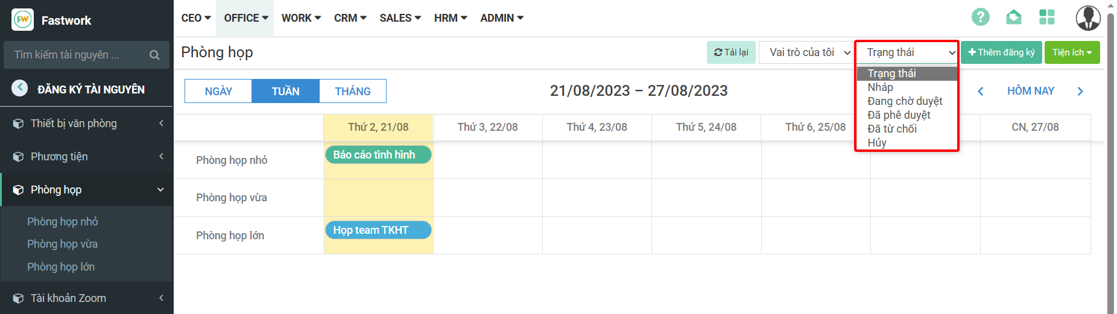1117x314 pixels.
Task: Open the green apps grid icon
Action: 1047,17
